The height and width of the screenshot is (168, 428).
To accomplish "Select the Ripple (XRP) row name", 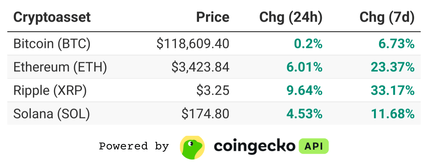I will (x=50, y=91).
